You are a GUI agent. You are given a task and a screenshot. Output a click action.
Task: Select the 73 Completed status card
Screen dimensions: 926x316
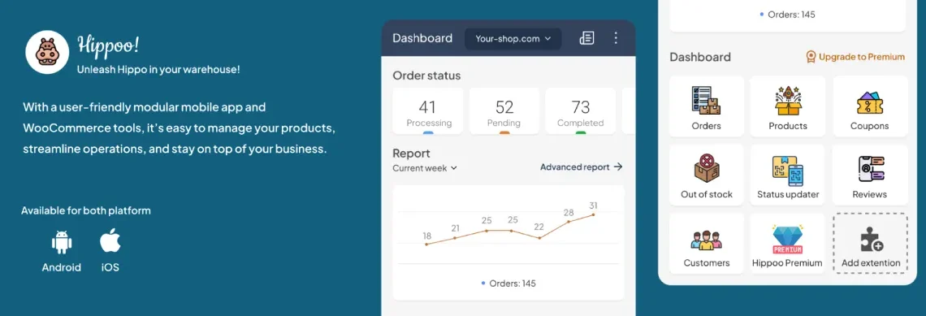tap(580, 111)
